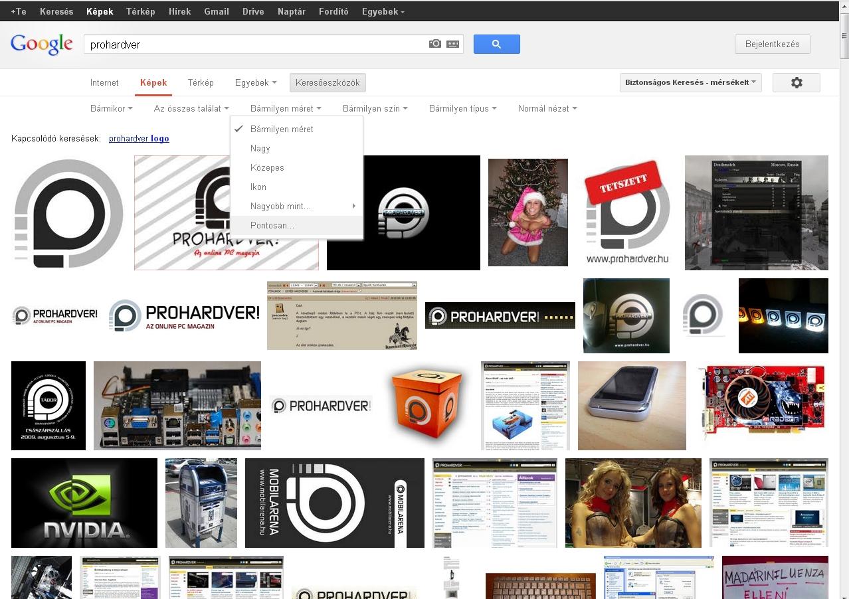Open Gmail from the top bar

point(217,11)
